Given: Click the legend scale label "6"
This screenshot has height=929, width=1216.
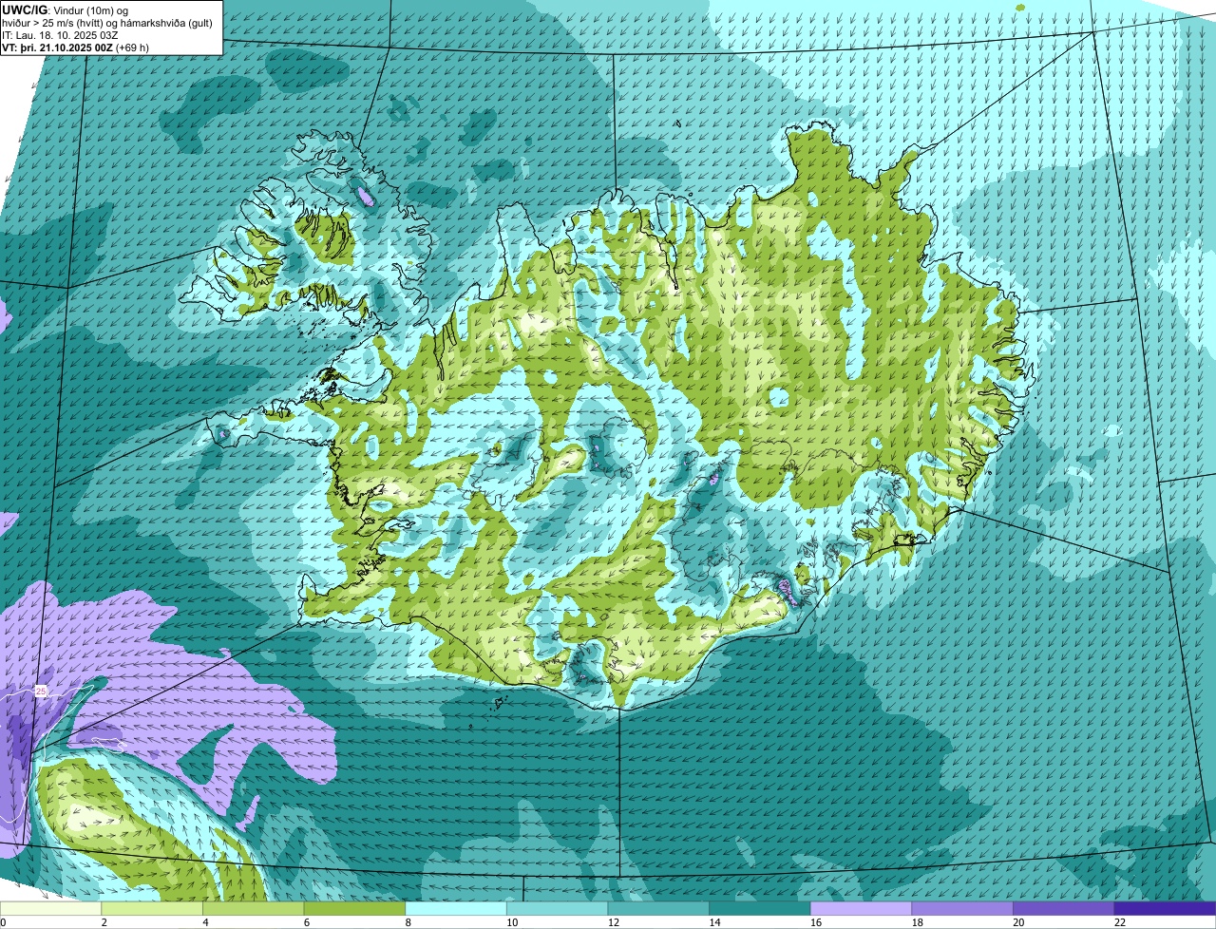Looking at the screenshot, I should pos(306,922).
